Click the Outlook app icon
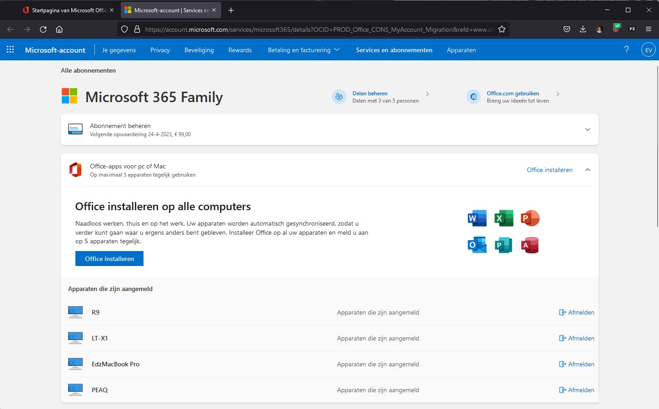Screen dimensions: 659x409 [477, 245]
